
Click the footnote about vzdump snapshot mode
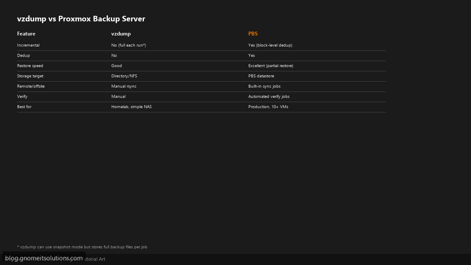click(82, 247)
